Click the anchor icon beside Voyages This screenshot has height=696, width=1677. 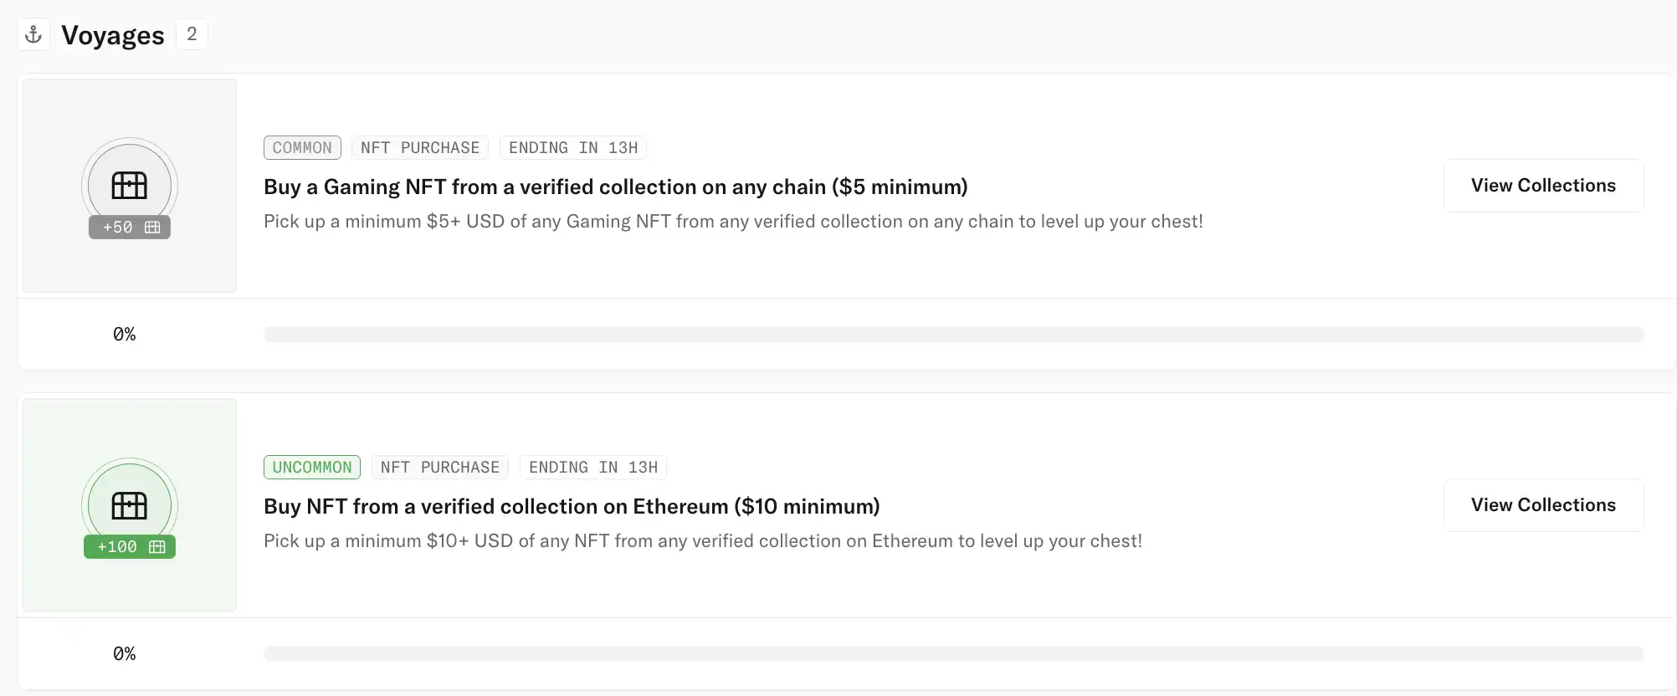tap(33, 34)
